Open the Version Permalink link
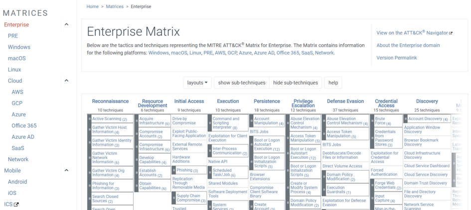This screenshot has height=210, width=471. [396, 58]
